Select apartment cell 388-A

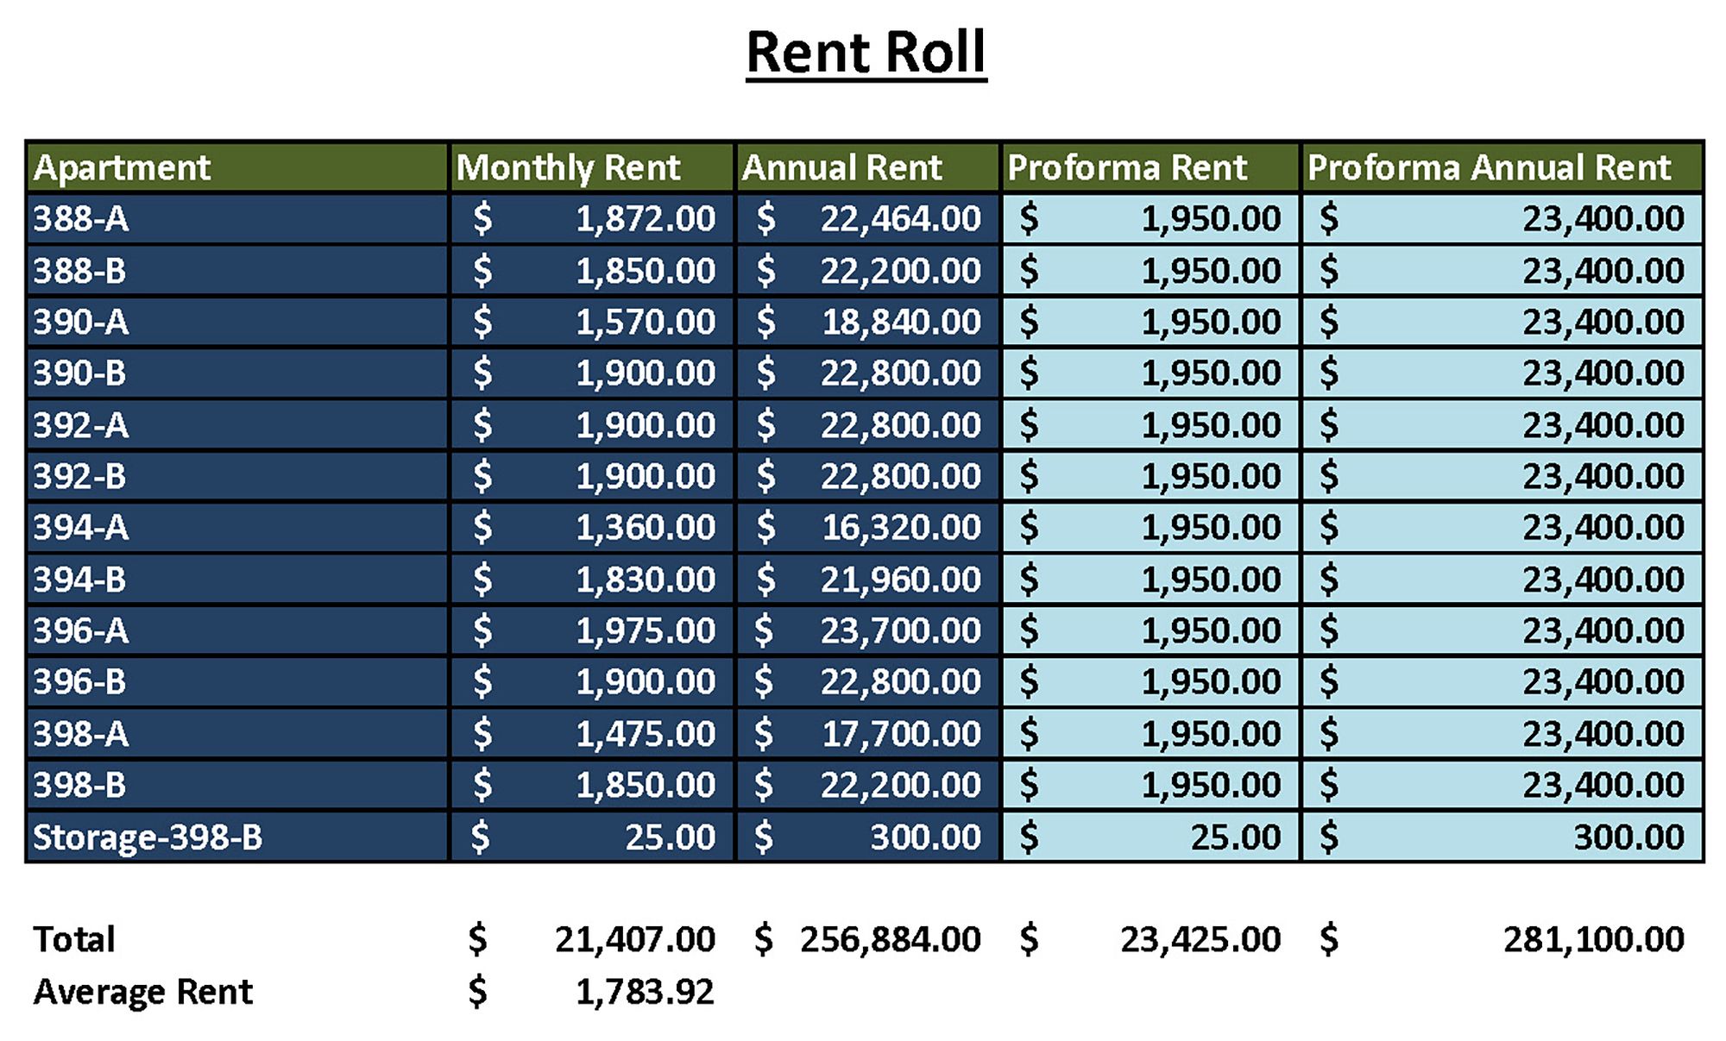(81, 218)
